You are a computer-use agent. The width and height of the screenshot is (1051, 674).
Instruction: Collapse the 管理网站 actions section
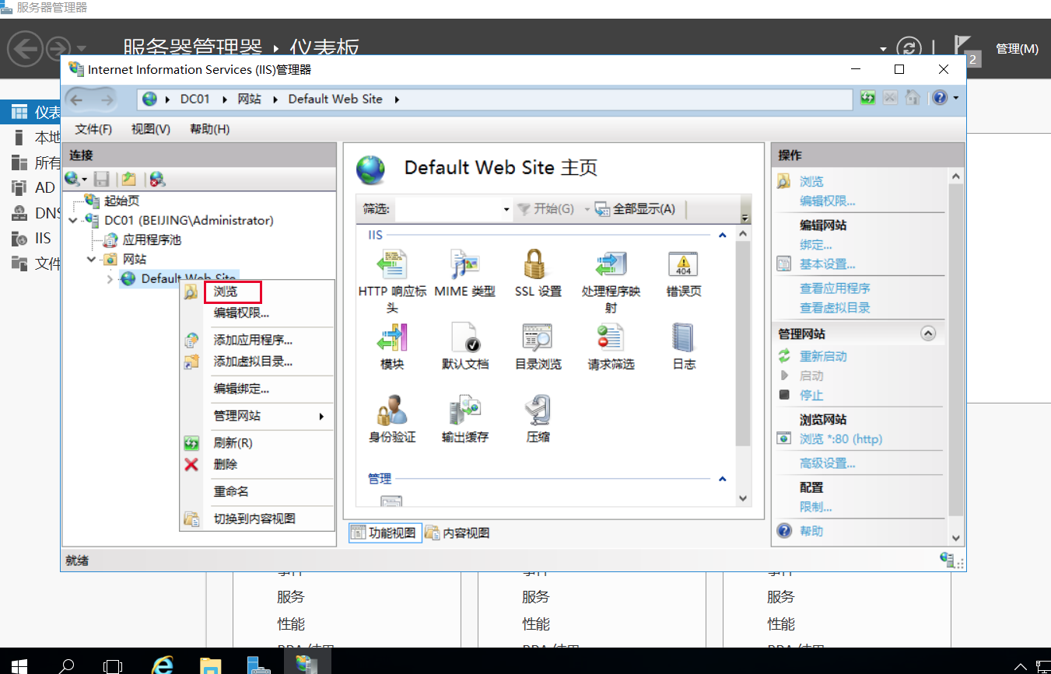pos(927,334)
